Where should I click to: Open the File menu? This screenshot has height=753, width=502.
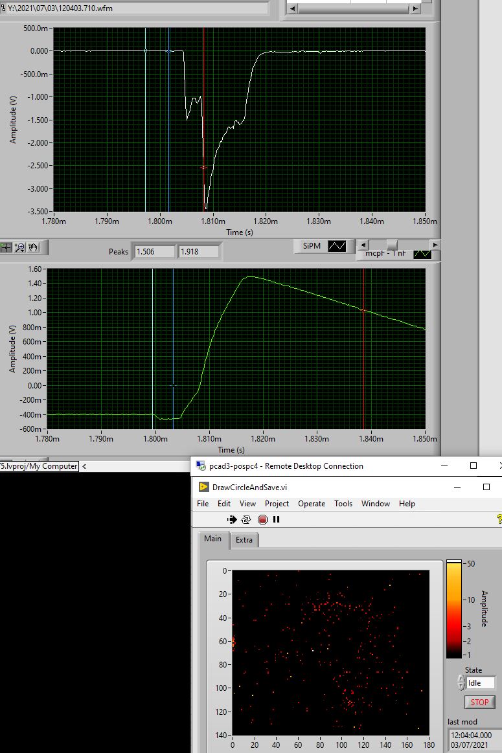[203, 504]
